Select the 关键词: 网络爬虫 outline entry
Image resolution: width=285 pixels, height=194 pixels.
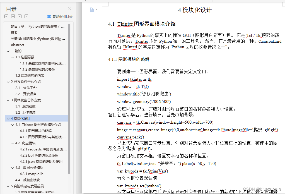(38, 39)
